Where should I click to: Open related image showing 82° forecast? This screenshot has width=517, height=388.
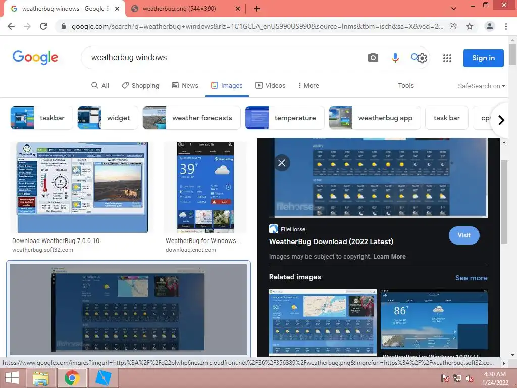[323, 322]
